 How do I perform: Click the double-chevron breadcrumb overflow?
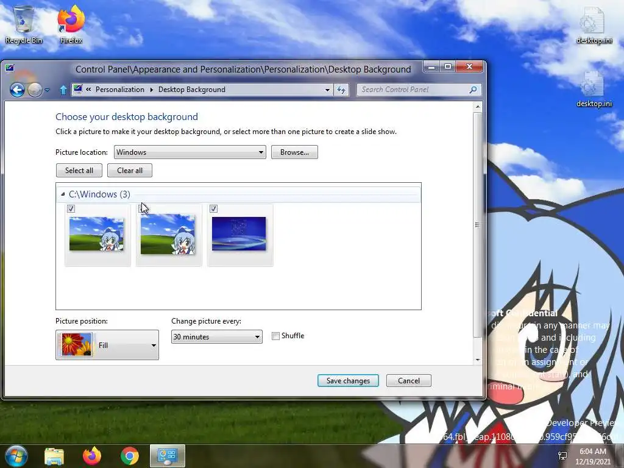(x=88, y=90)
